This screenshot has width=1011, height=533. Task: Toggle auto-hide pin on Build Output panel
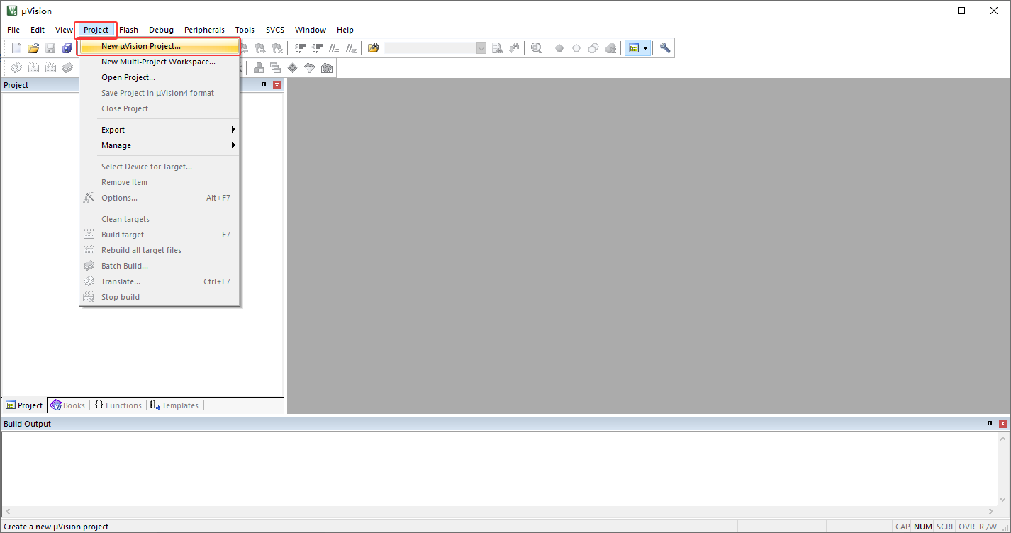[x=990, y=424]
